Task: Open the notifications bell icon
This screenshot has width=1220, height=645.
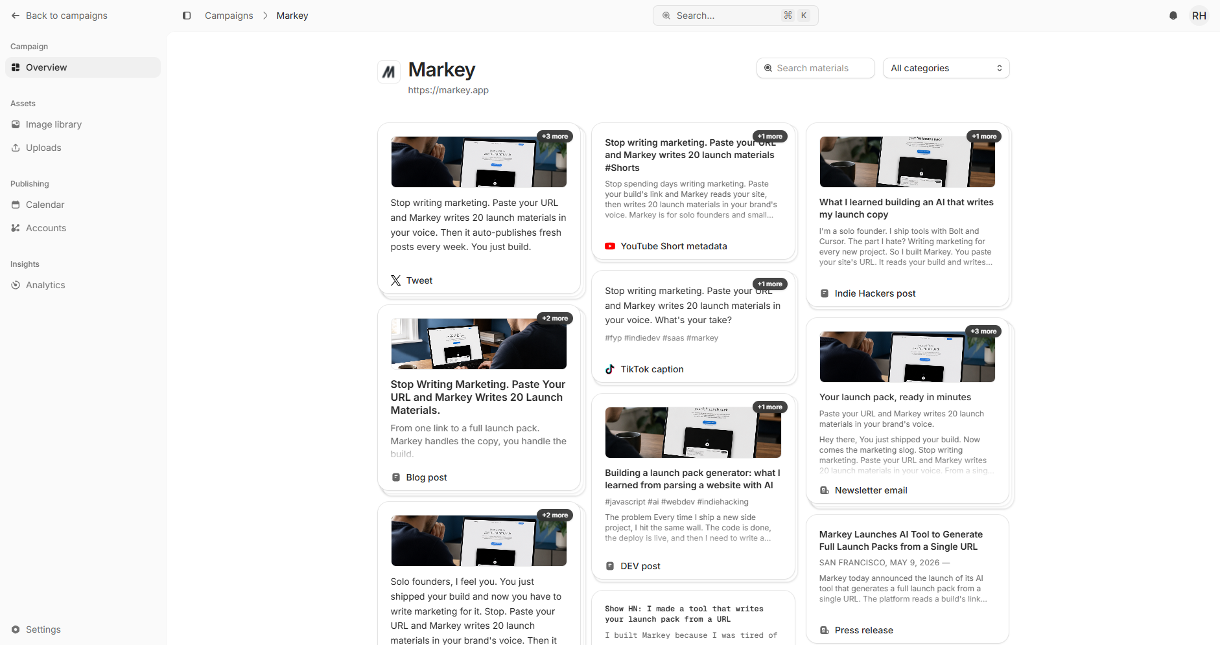Action: (x=1173, y=16)
